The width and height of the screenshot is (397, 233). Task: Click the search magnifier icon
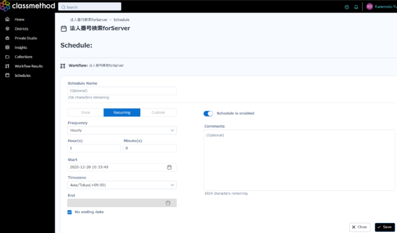63,7
